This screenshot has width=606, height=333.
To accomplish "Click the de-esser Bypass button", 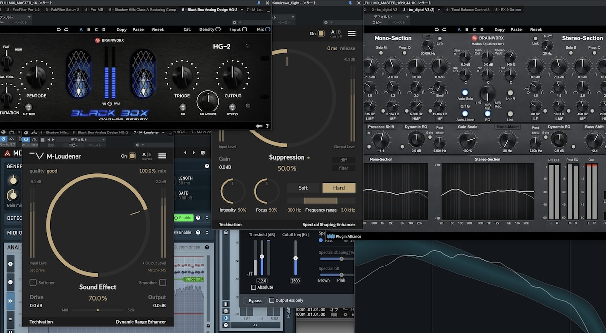I will (x=255, y=300).
